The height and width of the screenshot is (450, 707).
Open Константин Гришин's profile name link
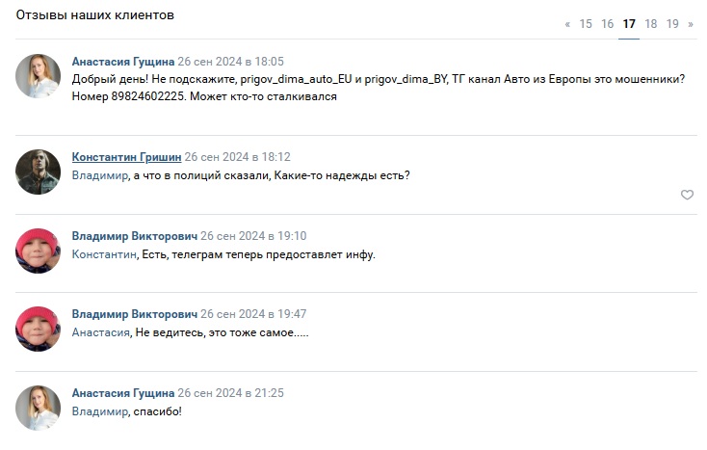coord(126,157)
